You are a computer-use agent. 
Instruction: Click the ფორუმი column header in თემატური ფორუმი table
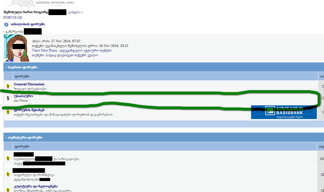click(x=22, y=146)
